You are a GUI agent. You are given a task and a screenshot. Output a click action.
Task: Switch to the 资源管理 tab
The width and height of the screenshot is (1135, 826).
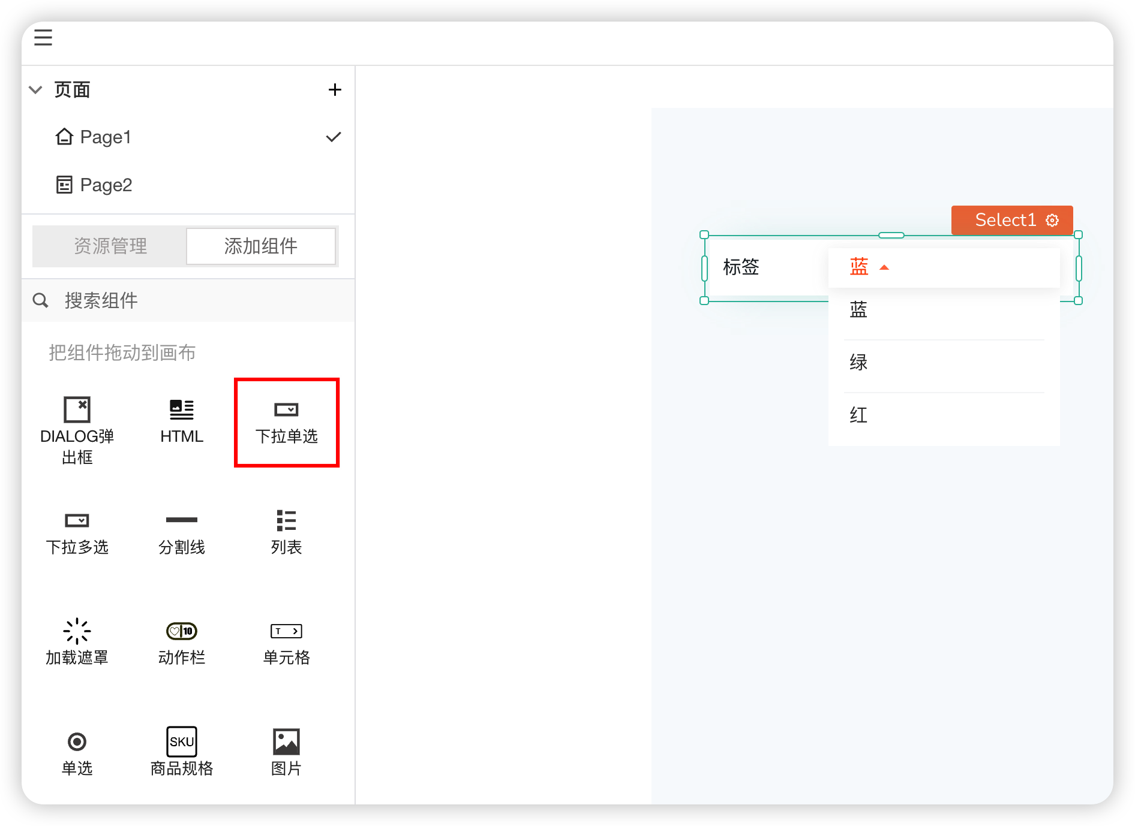coord(110,246)
